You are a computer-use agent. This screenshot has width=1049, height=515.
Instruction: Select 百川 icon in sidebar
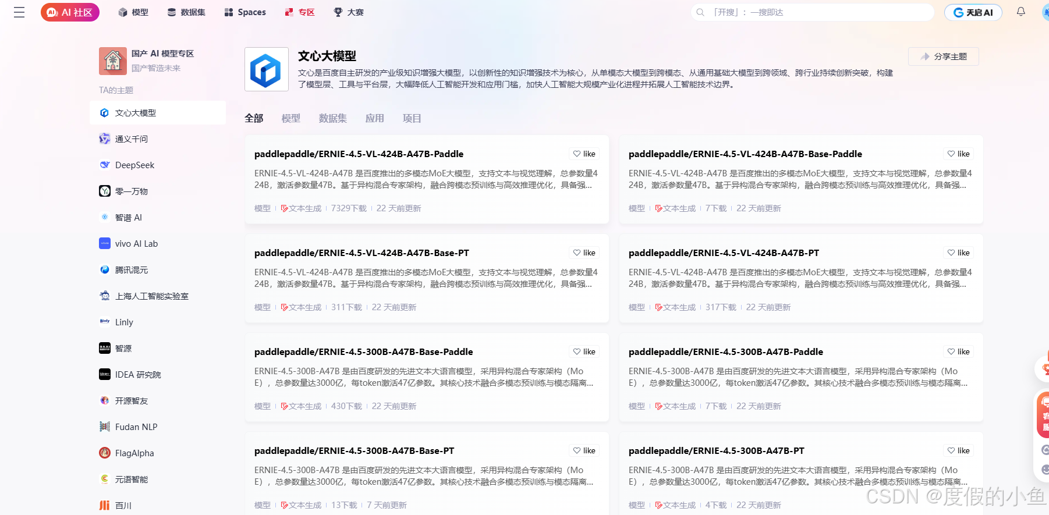[105, 505]
